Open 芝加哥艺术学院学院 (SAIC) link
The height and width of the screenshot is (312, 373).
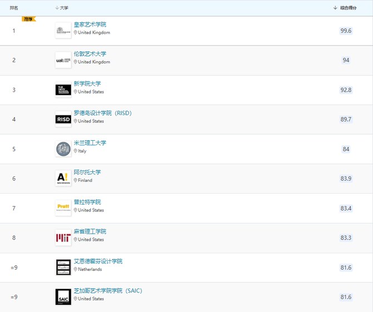pyautogui.click(x=108, y=291)
